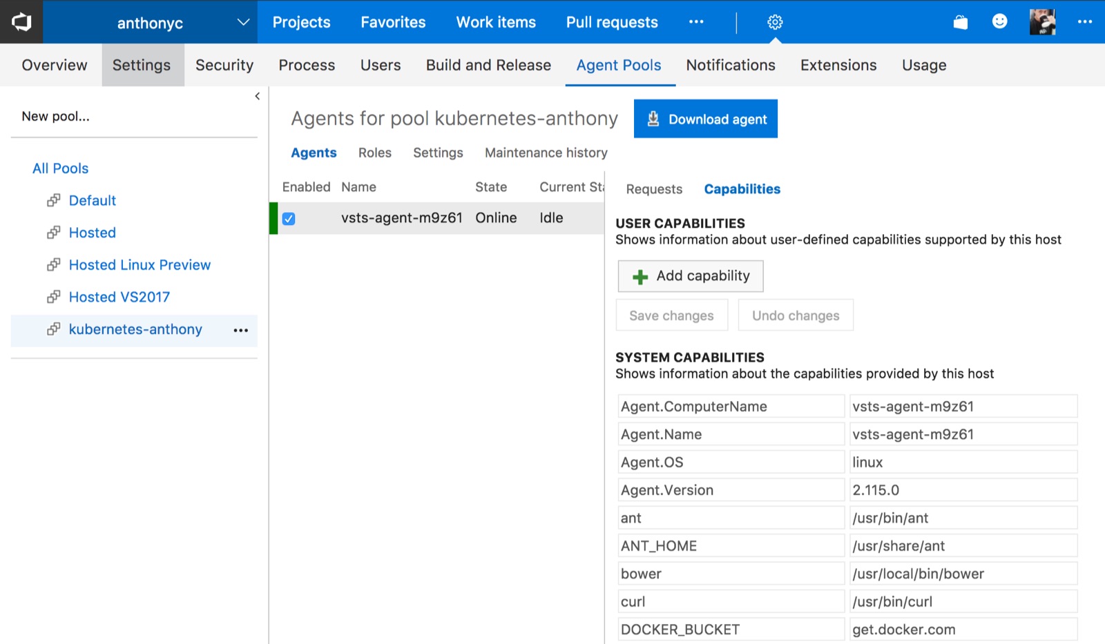Open the Projects menu

click(x=301, y=22)
